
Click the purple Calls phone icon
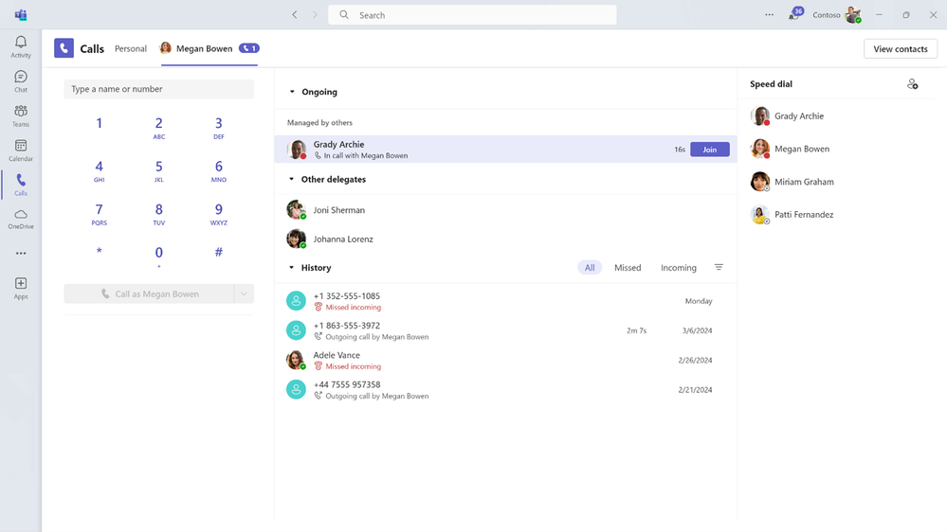coord(64,48)
